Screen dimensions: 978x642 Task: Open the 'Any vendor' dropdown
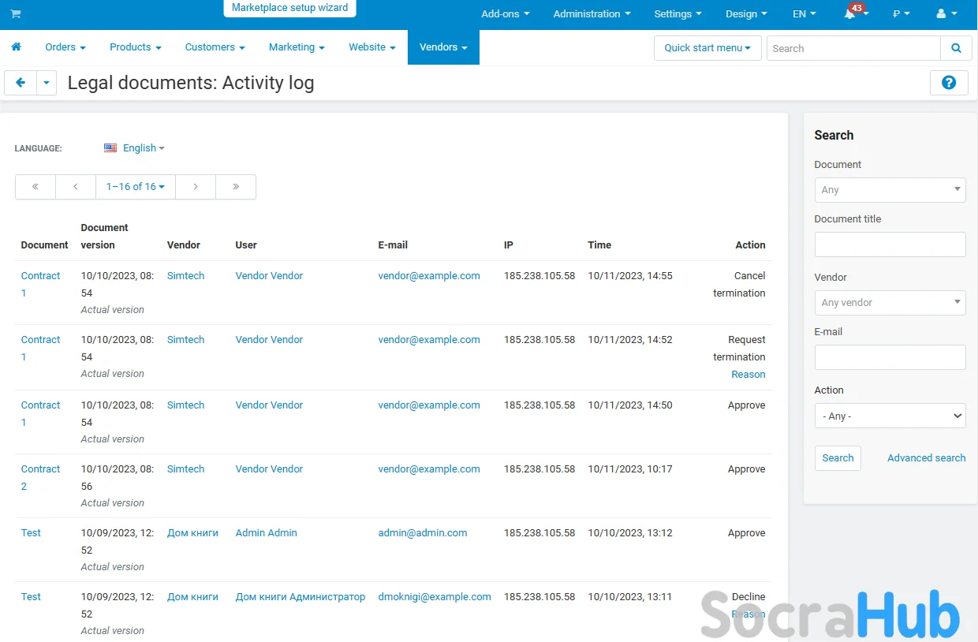click(x=890, y=303)
